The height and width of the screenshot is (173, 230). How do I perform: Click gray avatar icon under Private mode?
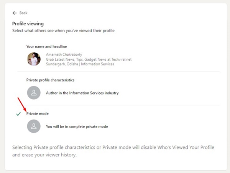(x=34, y=126)
